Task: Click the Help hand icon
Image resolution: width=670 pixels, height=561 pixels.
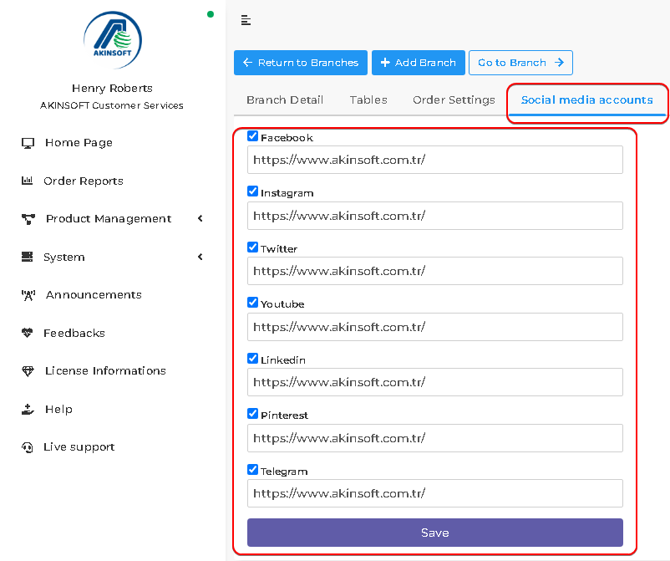Action: [x=28, y=409]
